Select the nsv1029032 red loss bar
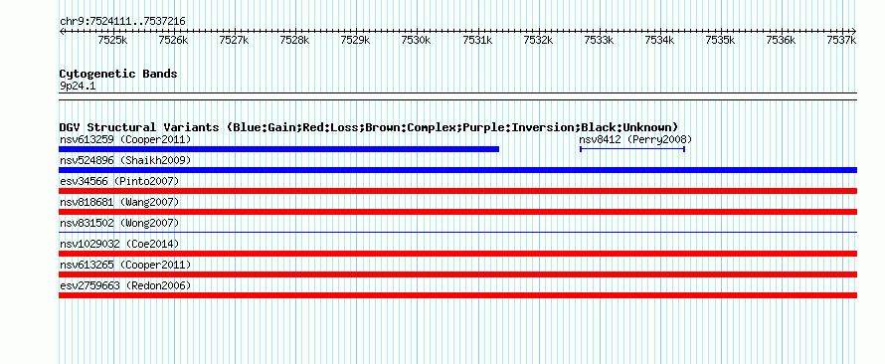The height and width of the screenshot is (364, 885). (457, 254)
